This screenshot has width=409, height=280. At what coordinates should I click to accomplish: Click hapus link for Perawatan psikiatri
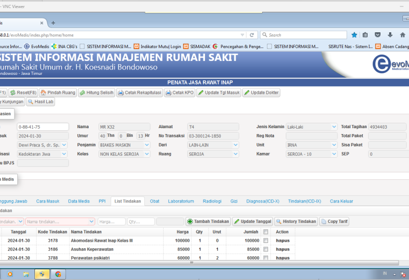pos(283,258)
